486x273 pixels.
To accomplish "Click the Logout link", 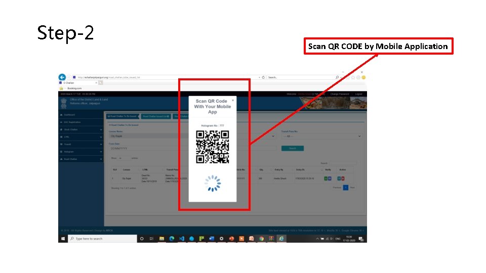I will tap(358, 94).
